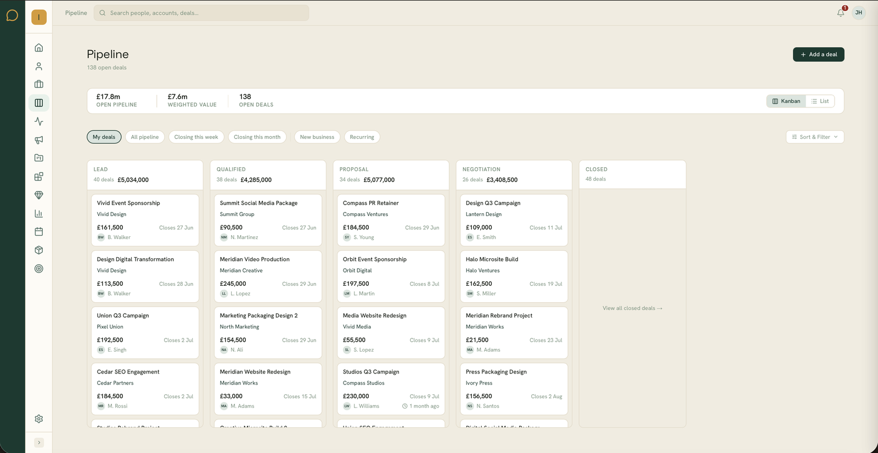The image size is (878, 453).
Task: Go to Home via sidebar house icon
Action: tap(39, 48)
